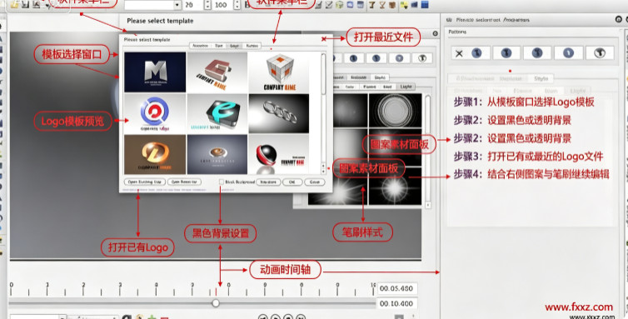This screenshot has height=319, width=628.
Task: Click the blue rounded-square shape icon in the toolbar
Action: point(350,4)
